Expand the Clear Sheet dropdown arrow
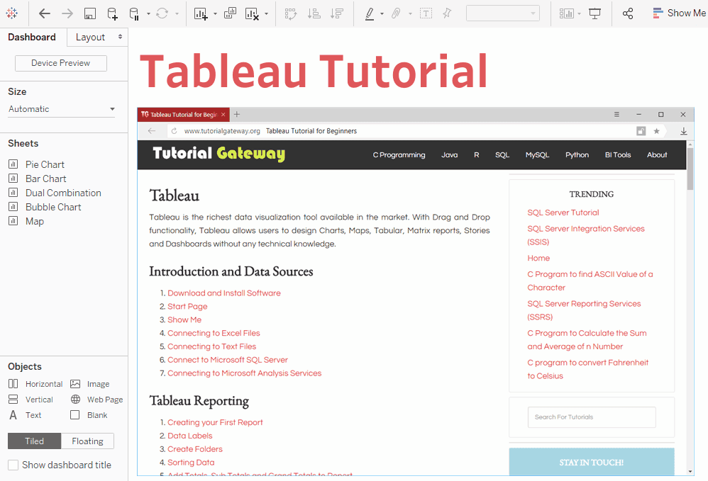 267,14
